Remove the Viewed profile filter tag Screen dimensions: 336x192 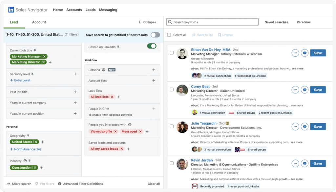[x=115, y=131]
